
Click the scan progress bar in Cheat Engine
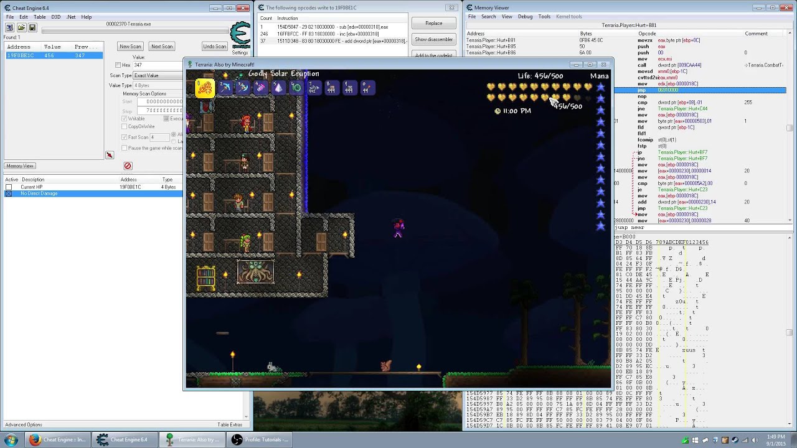coord(134,30)
